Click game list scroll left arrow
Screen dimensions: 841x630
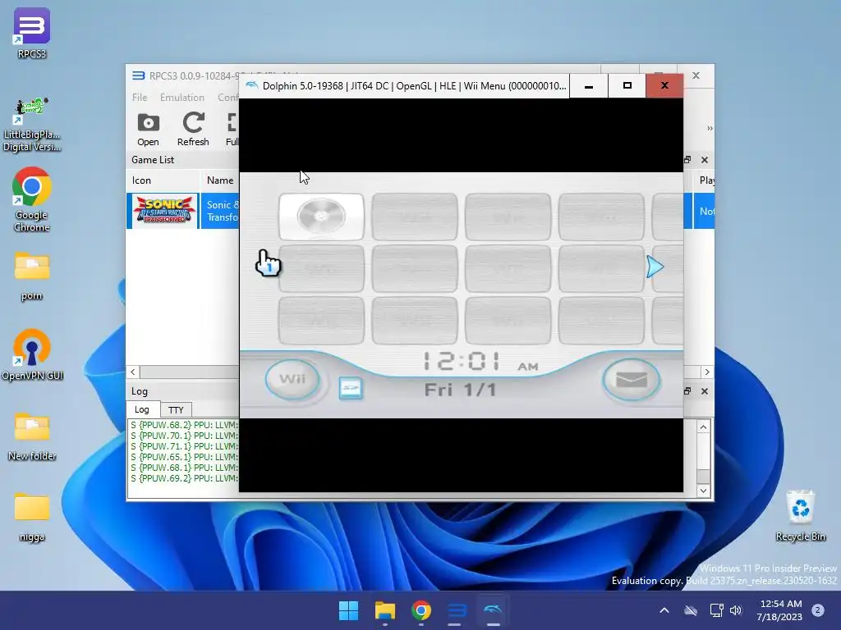(x=133, y=372)
